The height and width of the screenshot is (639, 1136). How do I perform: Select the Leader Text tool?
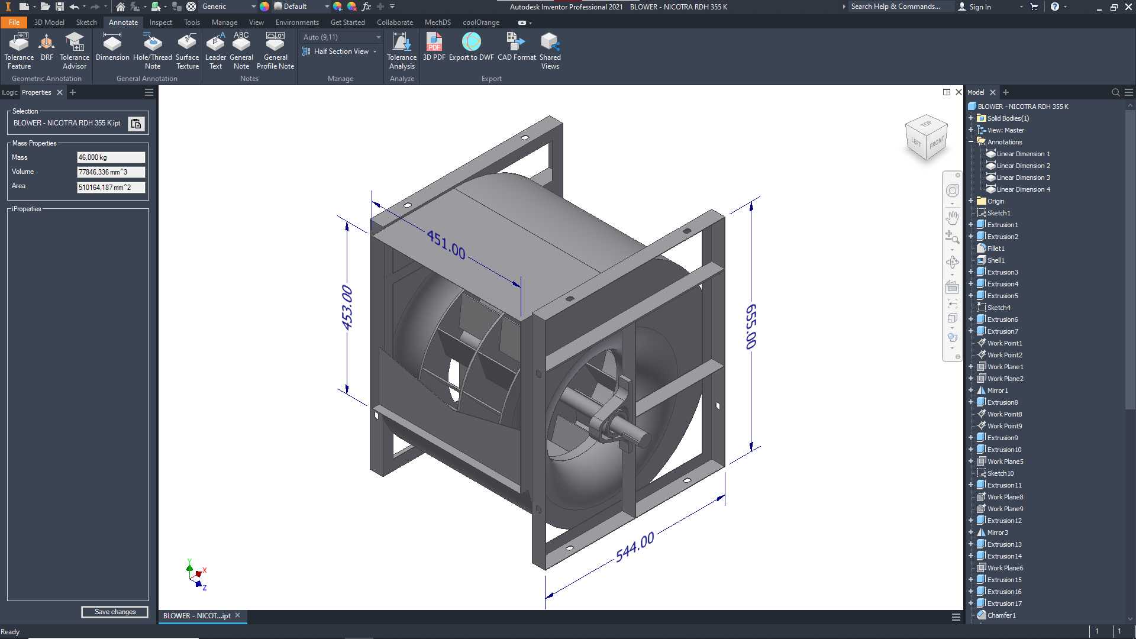(215, 51)
